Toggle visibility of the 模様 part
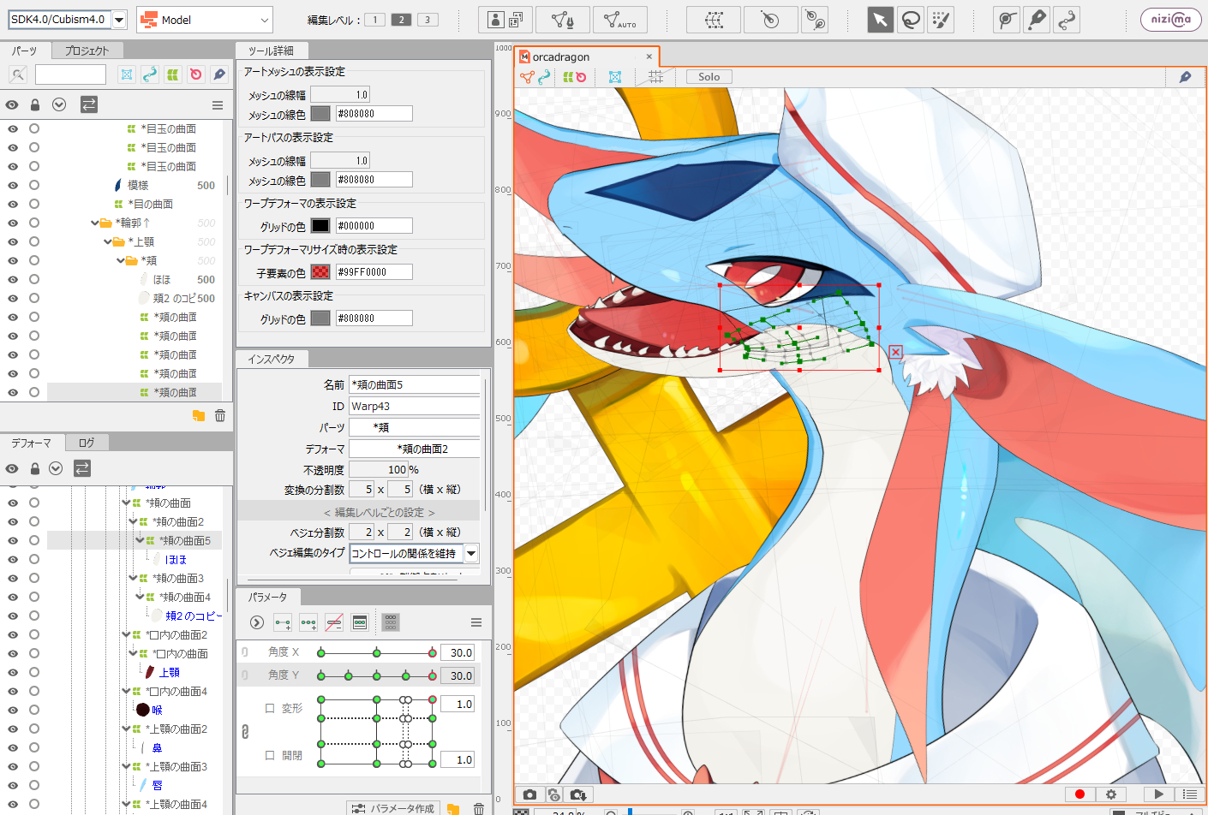 (13, 185)
